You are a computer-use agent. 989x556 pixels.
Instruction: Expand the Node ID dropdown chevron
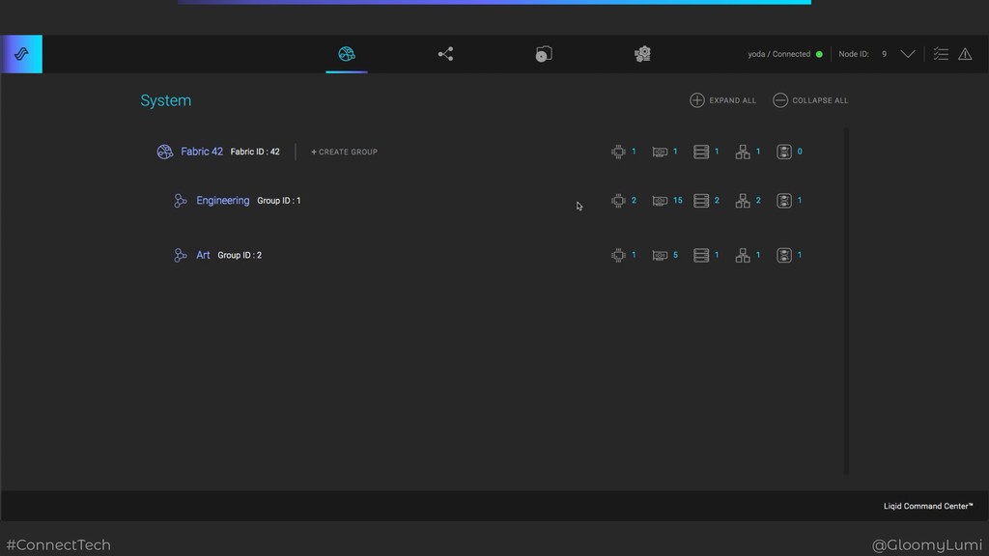point(908,54)
